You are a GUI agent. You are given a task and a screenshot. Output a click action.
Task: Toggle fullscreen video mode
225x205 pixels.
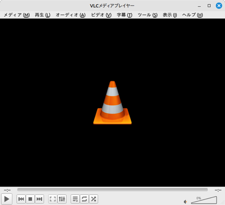click(x=53, y=199)
